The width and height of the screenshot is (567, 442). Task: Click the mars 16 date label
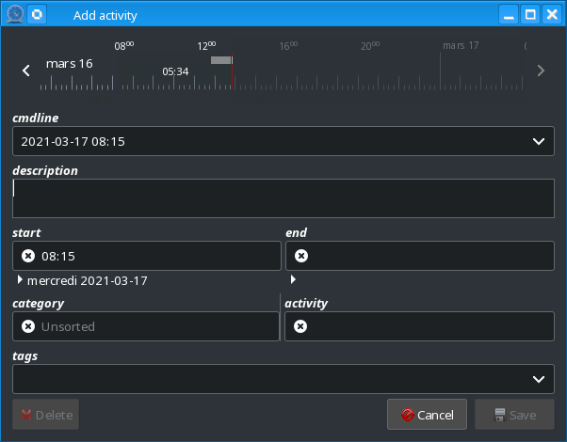tap(70, 64)
